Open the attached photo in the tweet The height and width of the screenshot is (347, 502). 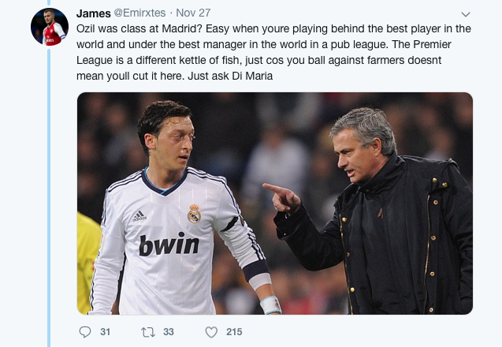click(x=275, y=203)
